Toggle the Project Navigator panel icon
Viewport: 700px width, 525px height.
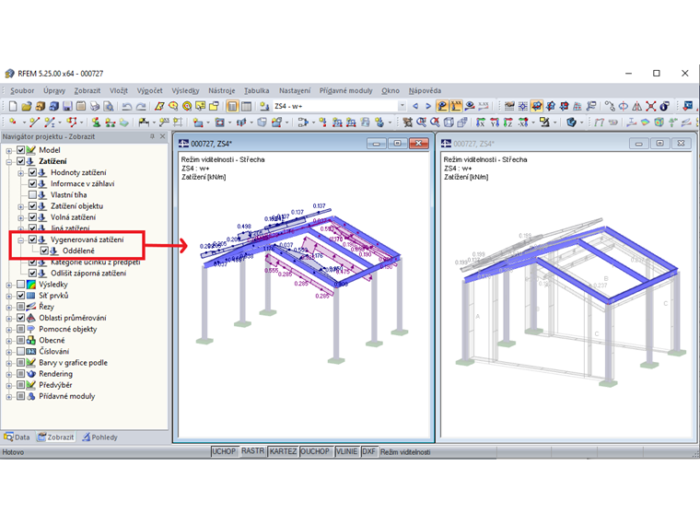(x=232, y=106)
